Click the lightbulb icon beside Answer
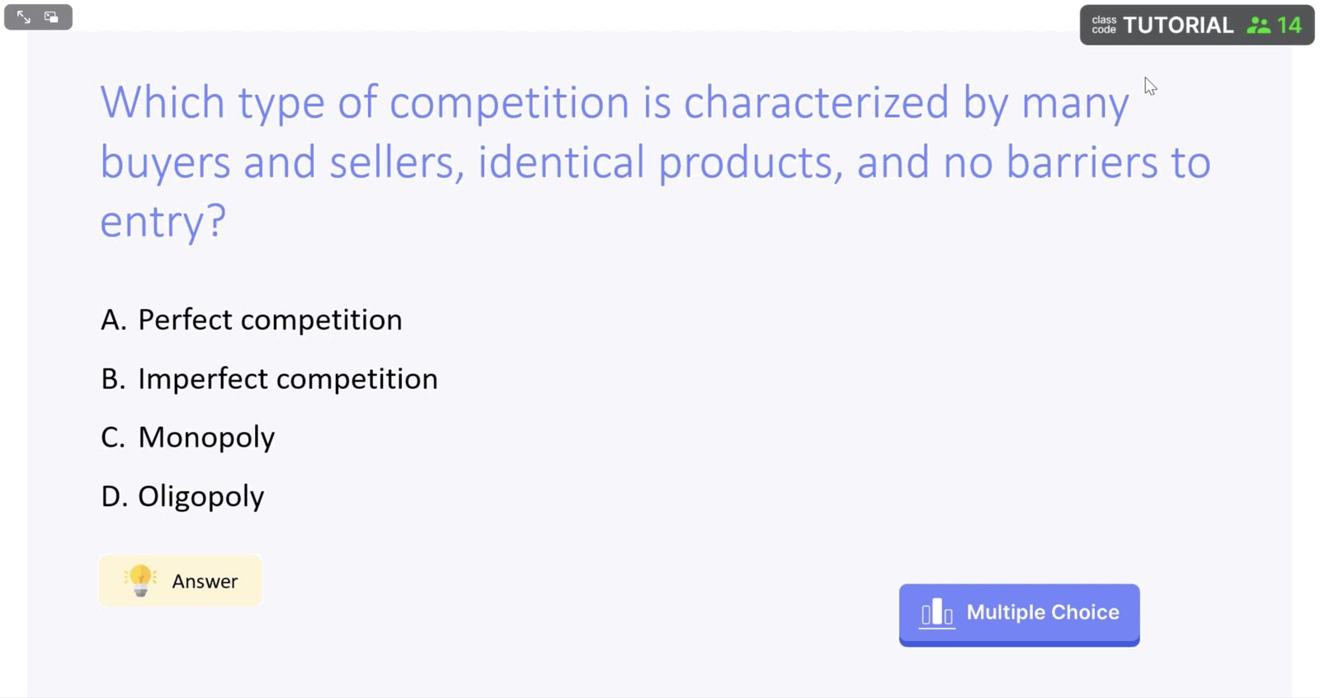The width and height of the screenshot is (1320, 698). click(140, 581)
